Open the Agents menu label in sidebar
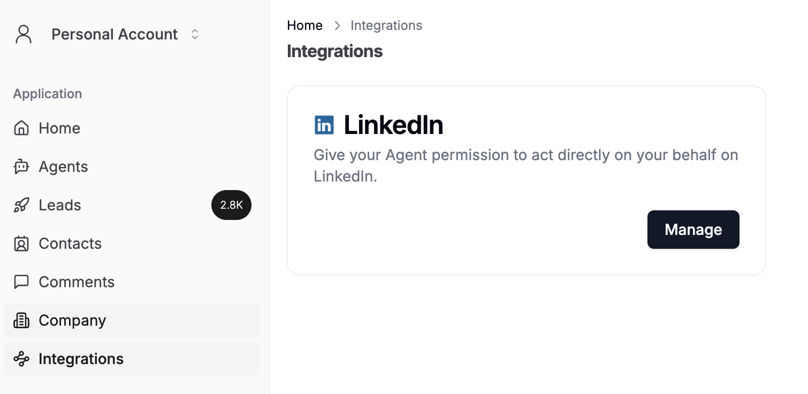Image resolution: width=808 pixels, height=394 pixels. point(63,167)
